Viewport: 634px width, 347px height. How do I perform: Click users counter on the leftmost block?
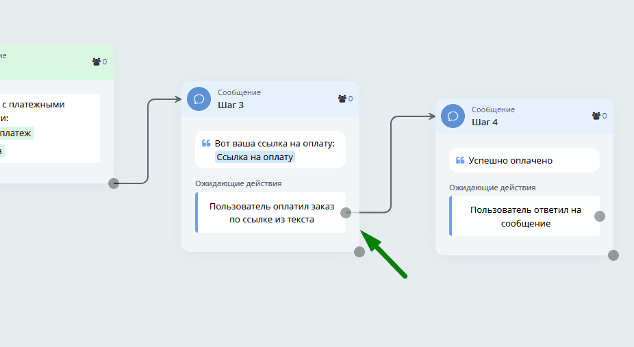tap(99, 62)
